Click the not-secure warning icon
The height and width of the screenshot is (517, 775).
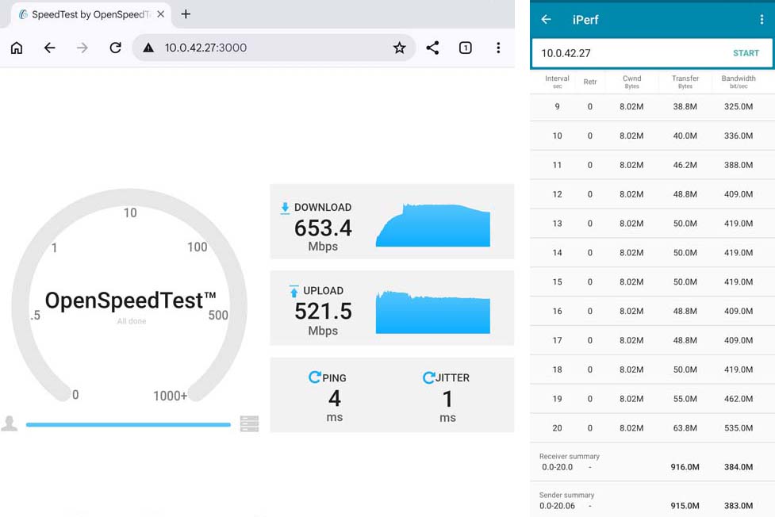tap(148, 48)
